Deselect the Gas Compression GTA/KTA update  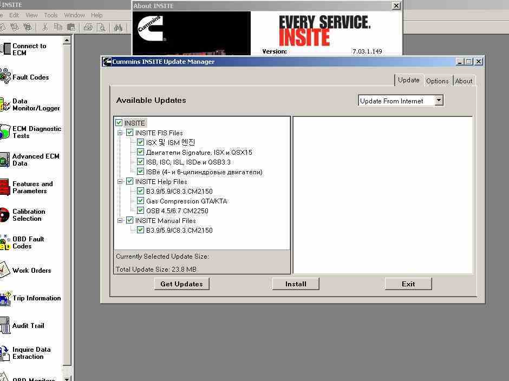click(141, 201)
